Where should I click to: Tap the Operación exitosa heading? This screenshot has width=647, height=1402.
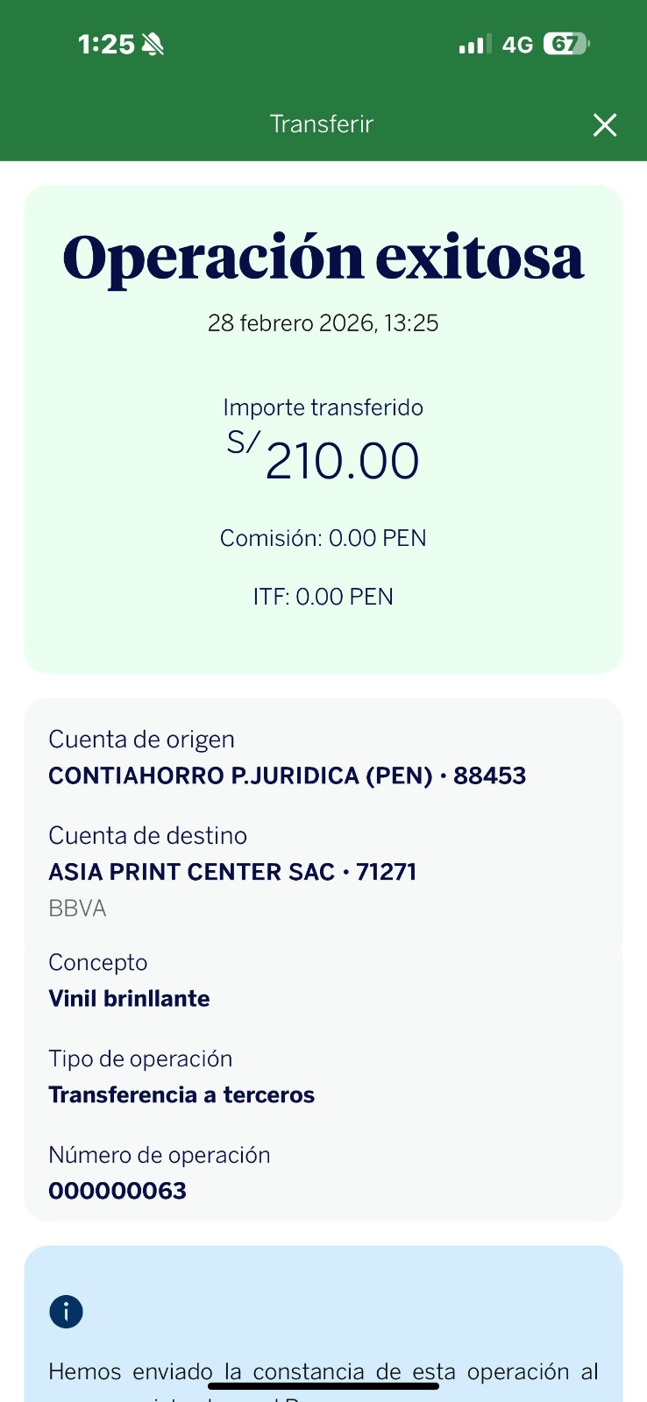(x=323, y=258)
